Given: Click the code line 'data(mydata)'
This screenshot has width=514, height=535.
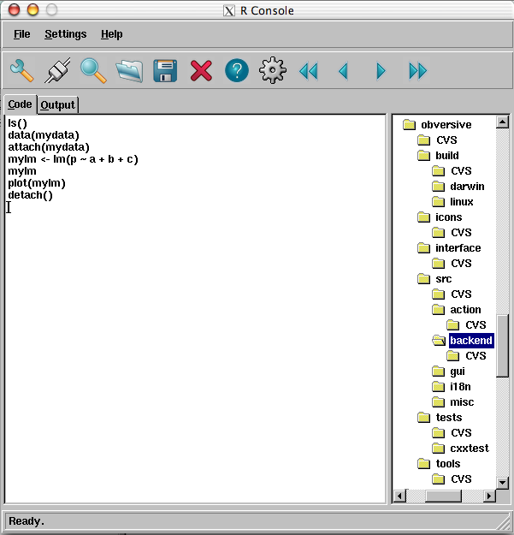Looking at the screenshot, I should pyautogui.click(x=44, y=135).
